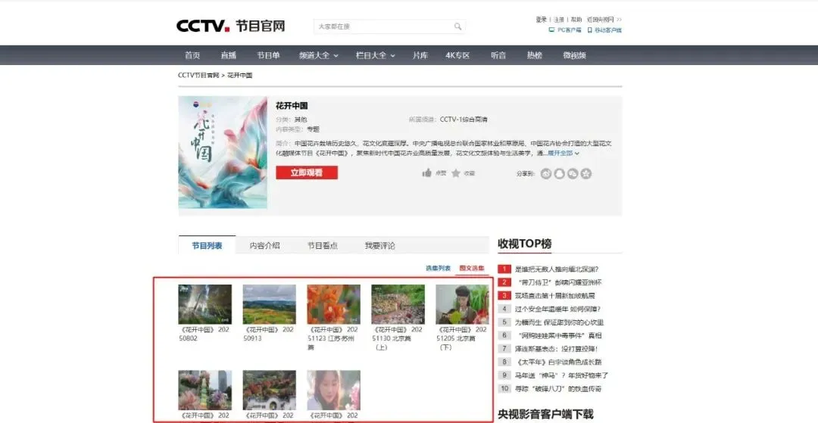
Task: Open TOP list item 5 为糖而生
Action: 559,322
